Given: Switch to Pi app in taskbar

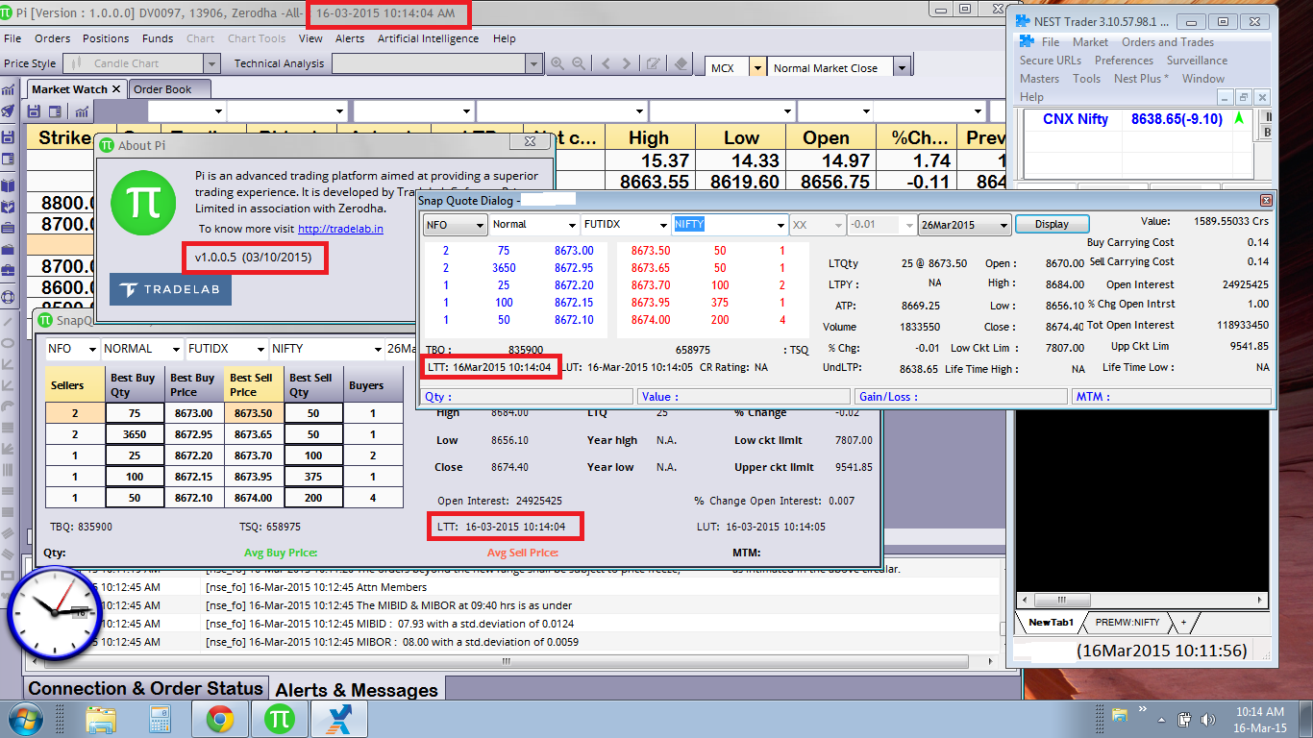Looking at the screenshot, I should pyautogui.click(x=280, y=719).
